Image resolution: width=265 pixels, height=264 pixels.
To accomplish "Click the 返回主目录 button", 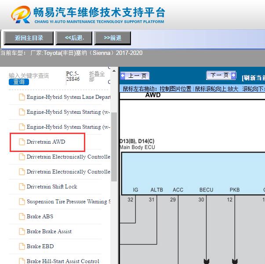I will [29, 38].
